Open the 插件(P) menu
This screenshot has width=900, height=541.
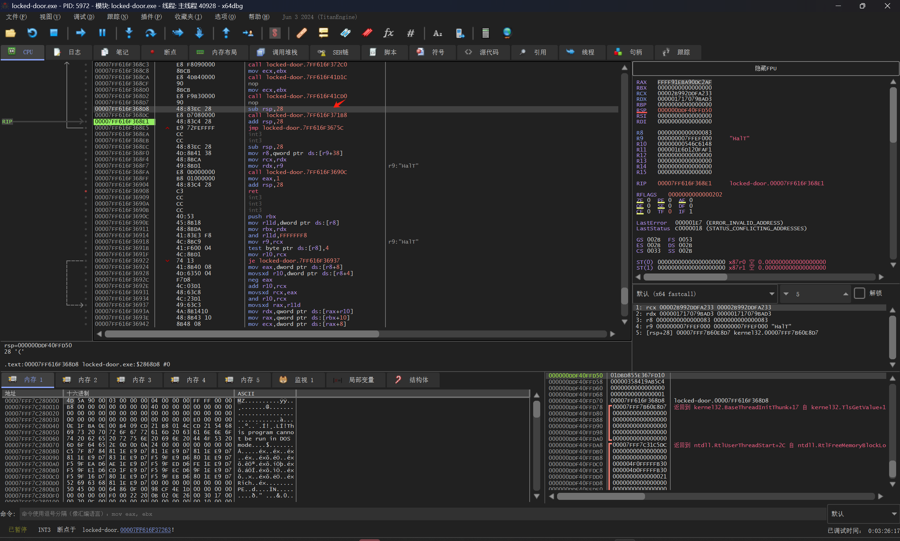tap(151, 17)
